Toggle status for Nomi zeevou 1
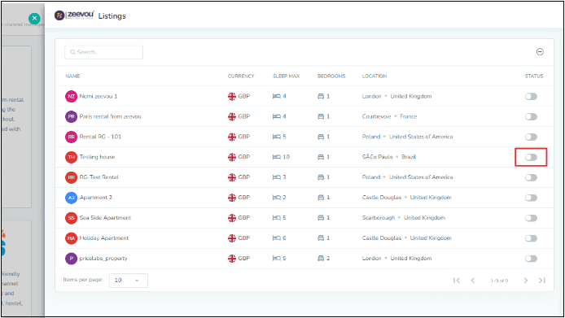 pos(531,96)
